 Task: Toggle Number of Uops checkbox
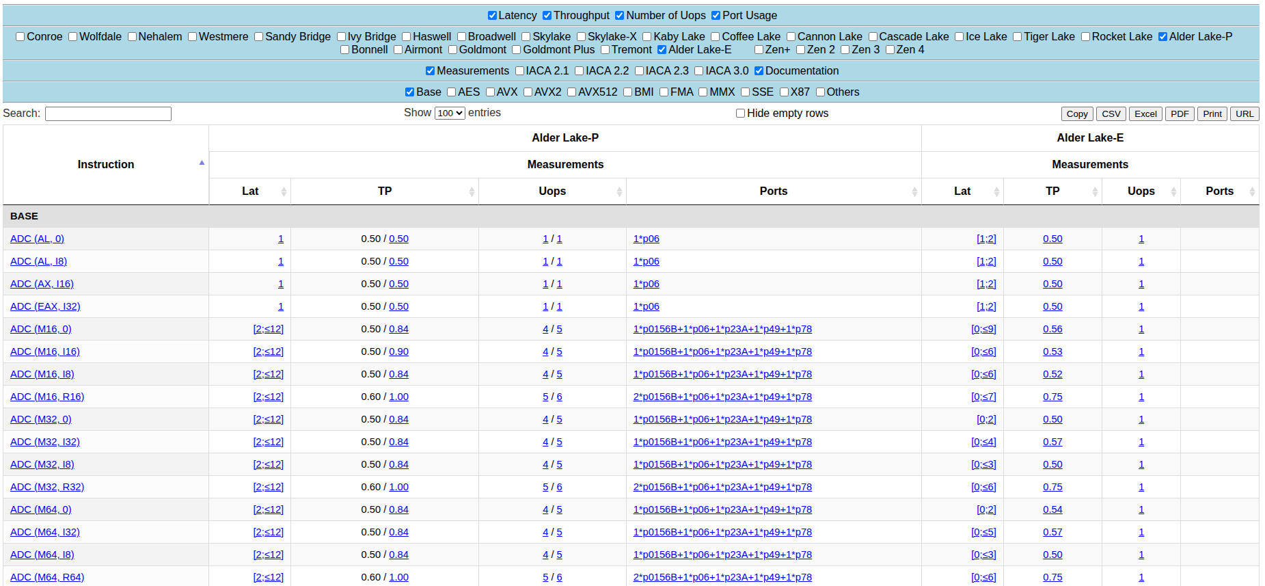pyautogui.click(x=620, y=16)
